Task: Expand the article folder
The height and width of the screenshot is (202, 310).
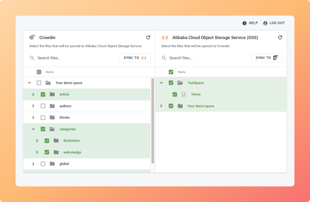Action: click(x=33, y=94)
